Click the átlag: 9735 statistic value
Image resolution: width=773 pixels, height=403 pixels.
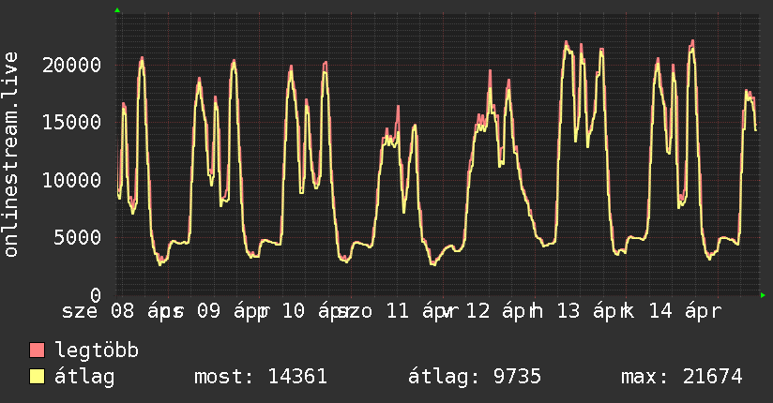point(474,378)
